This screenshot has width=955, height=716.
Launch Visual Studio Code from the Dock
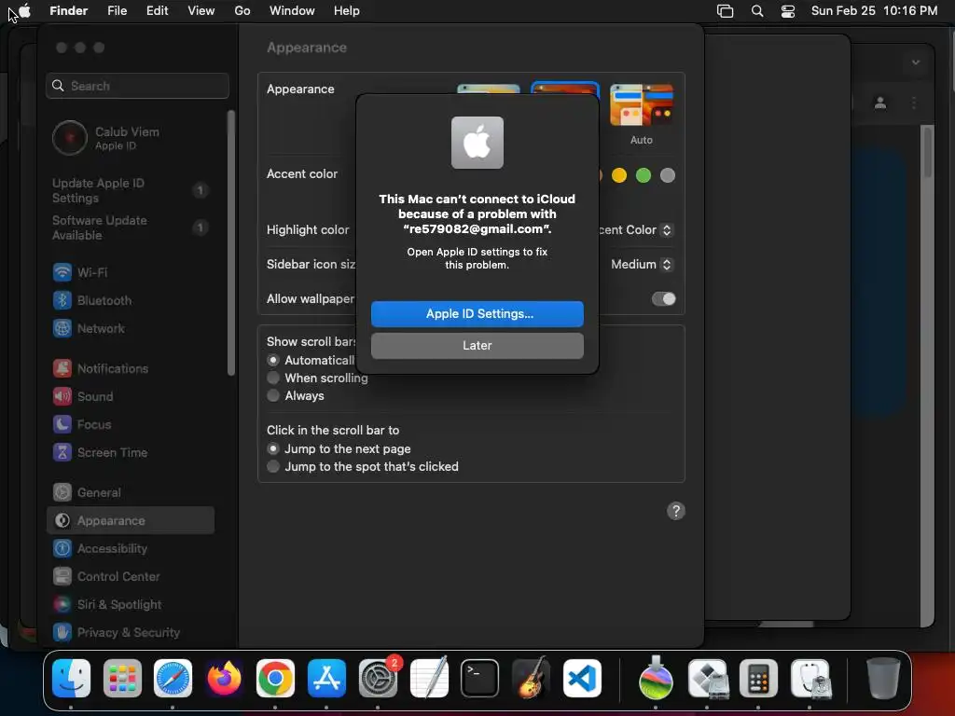coord(582,679)
